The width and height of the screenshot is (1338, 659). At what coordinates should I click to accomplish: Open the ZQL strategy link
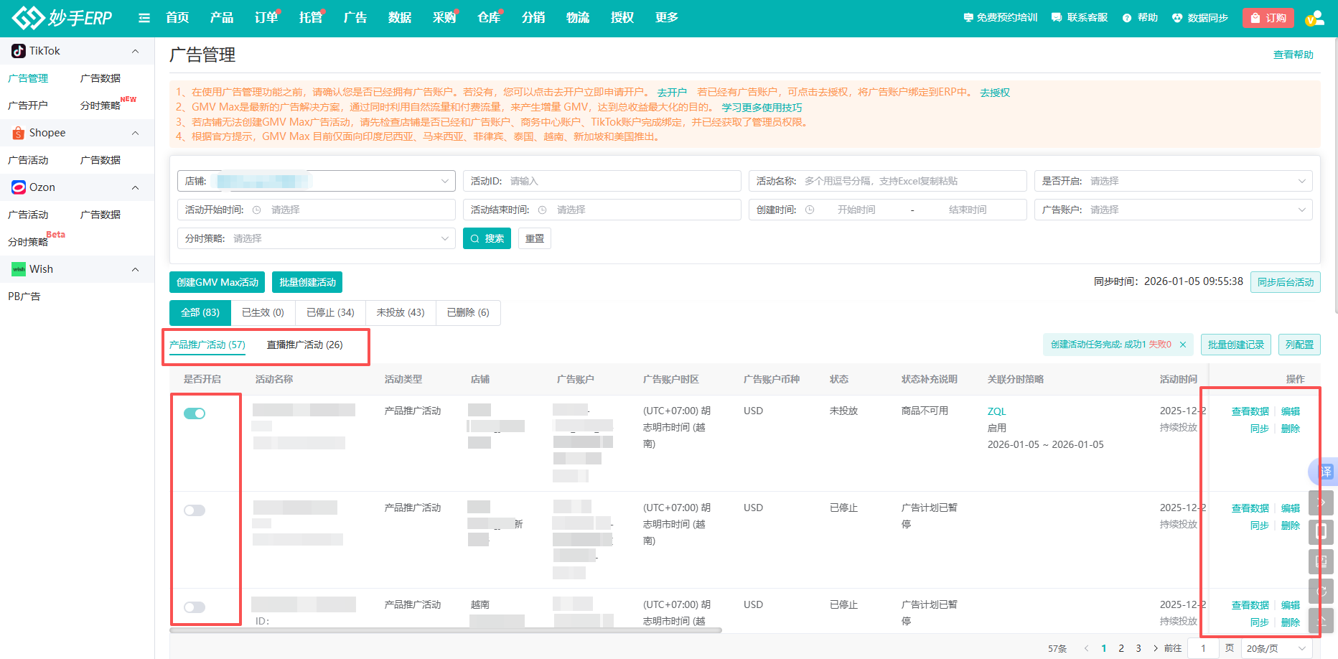point(997,411)
